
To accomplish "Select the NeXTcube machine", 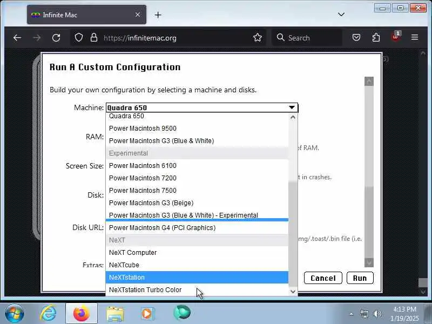I will (197, 265).
